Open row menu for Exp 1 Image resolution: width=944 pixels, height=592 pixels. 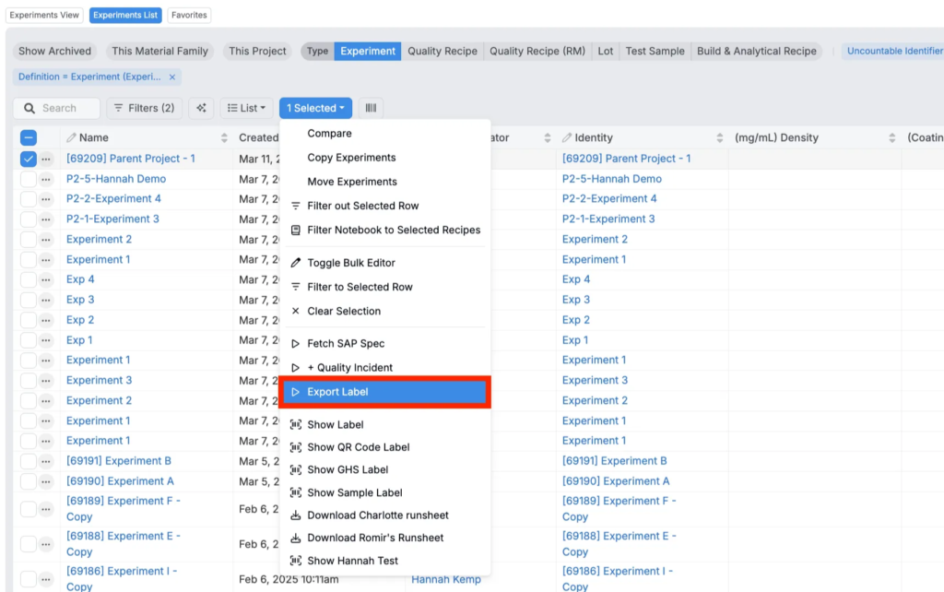(x=46, y=340)
